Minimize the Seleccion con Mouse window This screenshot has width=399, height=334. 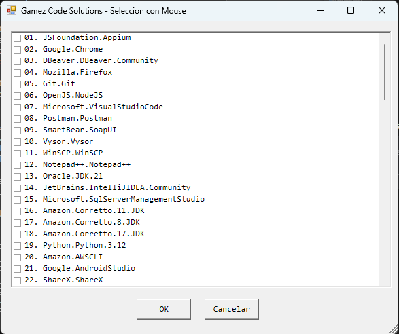pyautogui.click(x=320, y=10)
